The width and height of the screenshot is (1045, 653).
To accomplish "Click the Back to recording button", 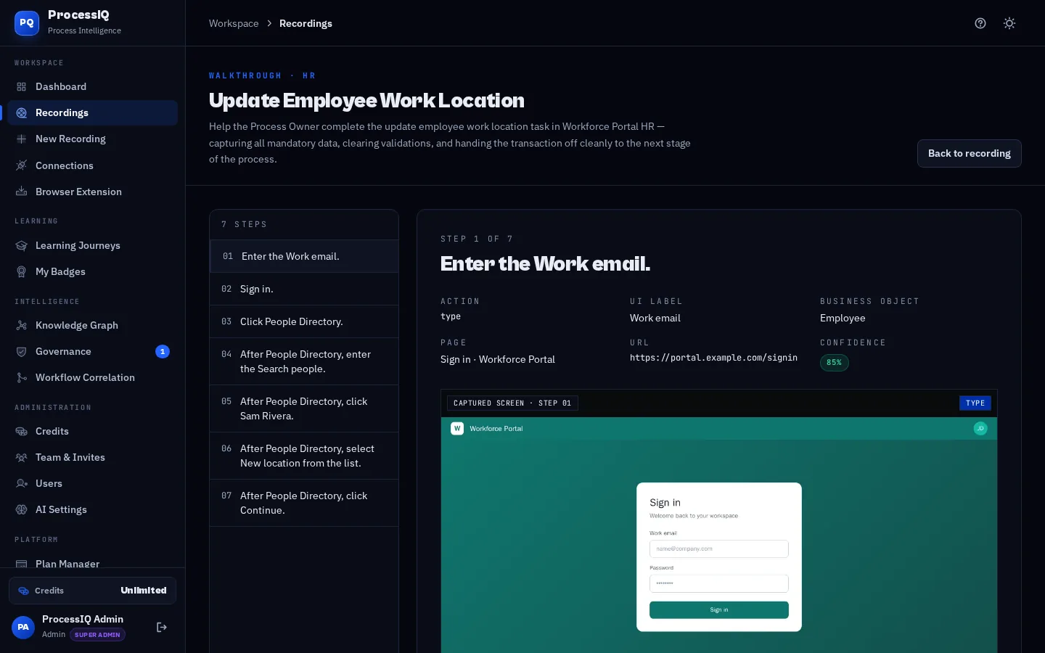I will (969, 153).
